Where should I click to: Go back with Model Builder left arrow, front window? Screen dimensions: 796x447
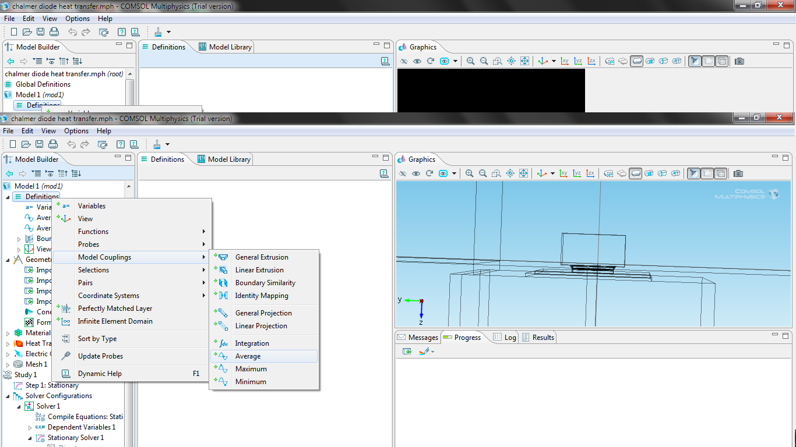pyautogui.click(x=9, y=173)
